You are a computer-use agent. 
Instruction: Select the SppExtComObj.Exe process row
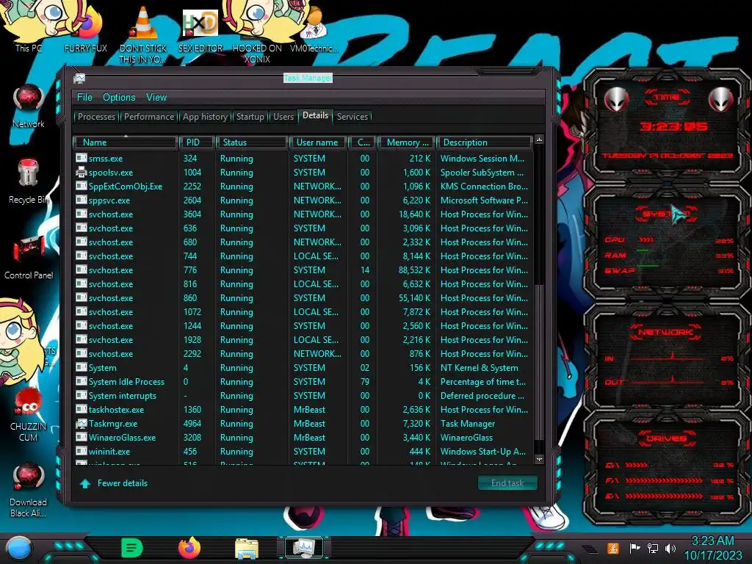[x=303, y=186]
